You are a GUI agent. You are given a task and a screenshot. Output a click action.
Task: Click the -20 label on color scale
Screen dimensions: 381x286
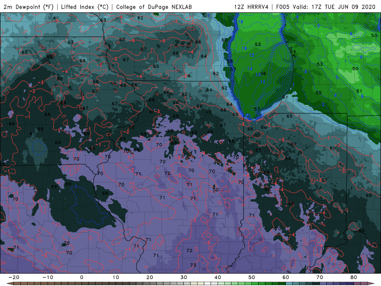click(x=14, y=277)
